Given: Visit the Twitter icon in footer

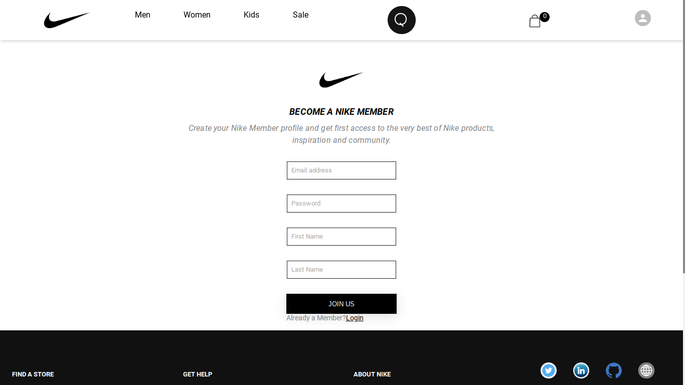Looking at the screenshot, I should (x=549, y=370).
